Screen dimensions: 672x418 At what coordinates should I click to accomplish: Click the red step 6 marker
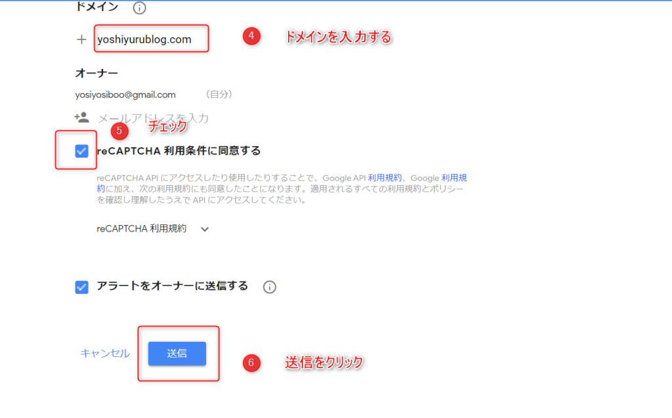[x=251, y=363]
